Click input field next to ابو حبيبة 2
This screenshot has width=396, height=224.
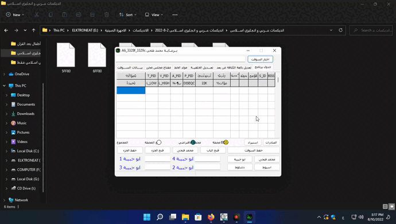click(207, 167)
